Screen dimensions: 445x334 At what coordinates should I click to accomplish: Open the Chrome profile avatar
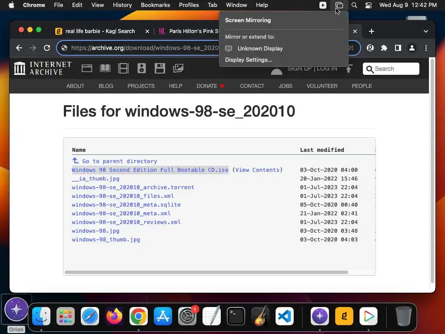[412, 48]
